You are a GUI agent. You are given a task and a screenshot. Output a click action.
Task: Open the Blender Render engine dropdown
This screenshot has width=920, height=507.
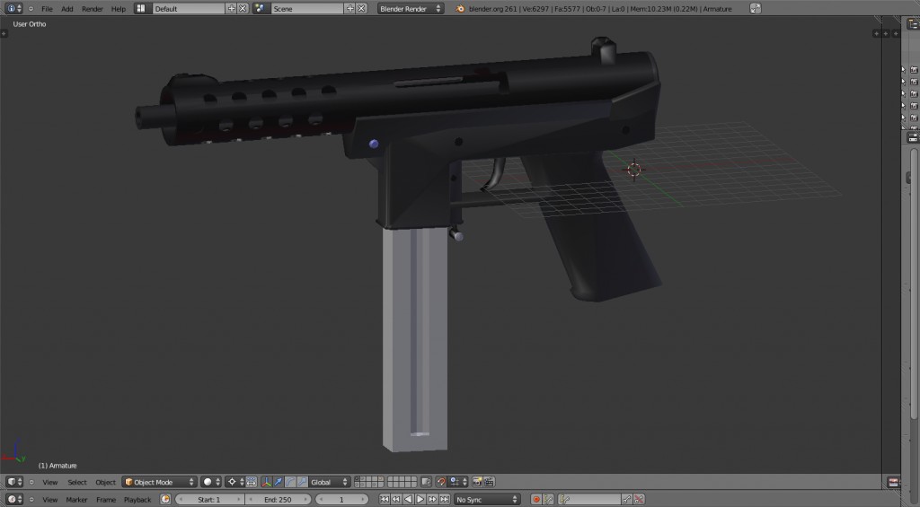[x=410, y=8]
